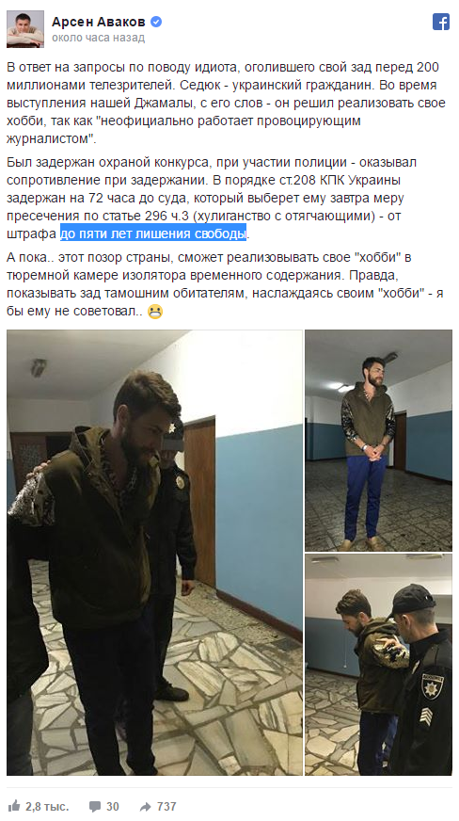Click the paragraph starting with А пока
459x821 pixels.
(225, 284)
